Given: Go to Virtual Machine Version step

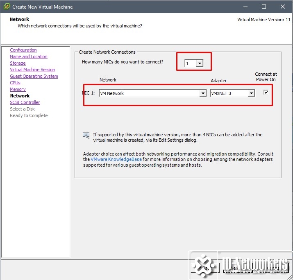Looking at the screenshot, I should 32,70.
